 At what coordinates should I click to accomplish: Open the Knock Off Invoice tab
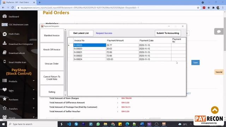(x=52, y=49)
